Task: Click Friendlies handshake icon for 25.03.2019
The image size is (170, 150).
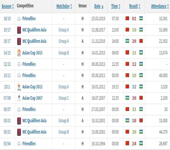Action: pyautogui.click(x=19, y=19)
